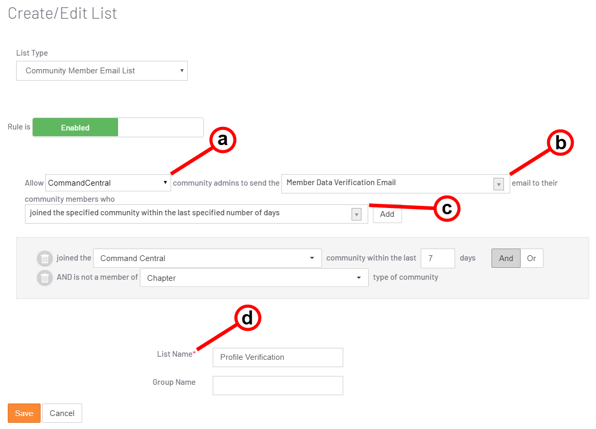The width and height of the screenshot is (596, 429).
Task: Open the Command Central community selector
Action: coord(207,258)
